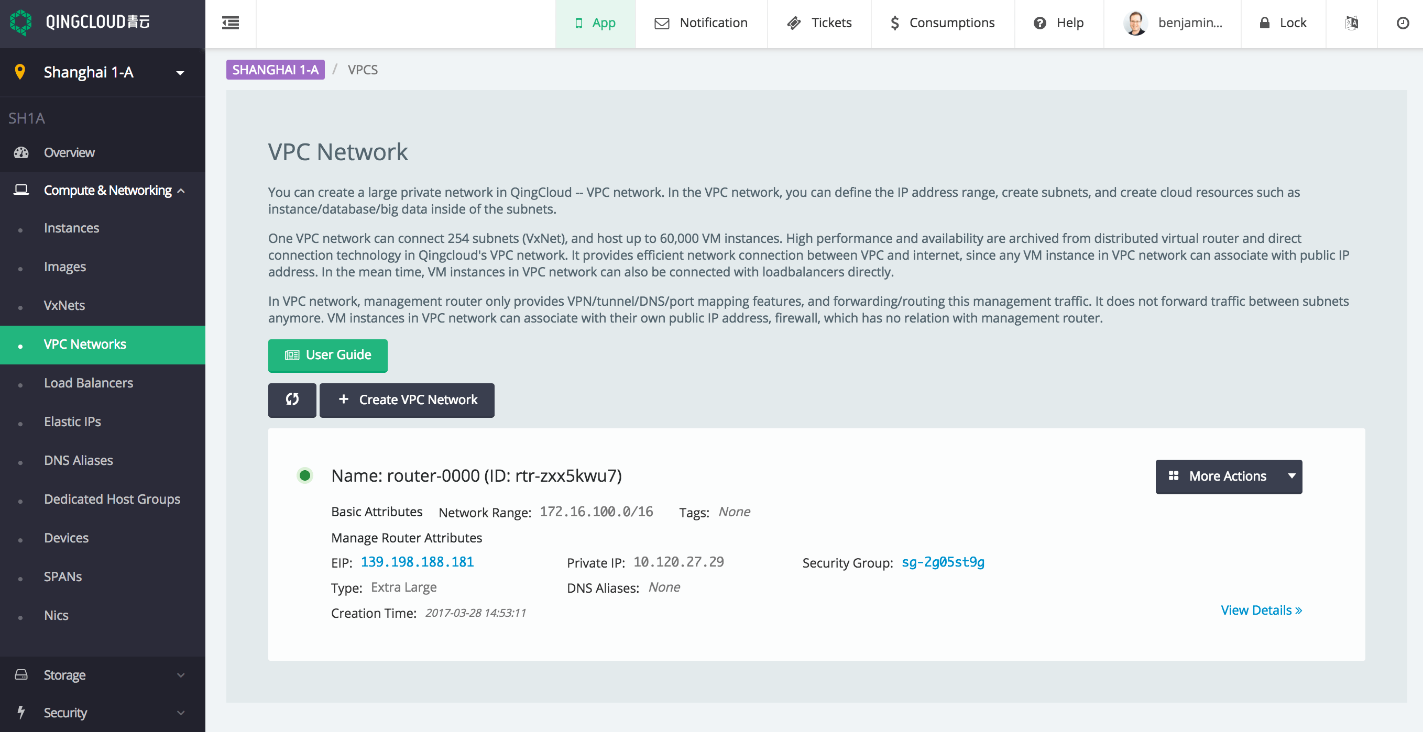
Task: Refresh the VPC network list
Action: [292, 400]
